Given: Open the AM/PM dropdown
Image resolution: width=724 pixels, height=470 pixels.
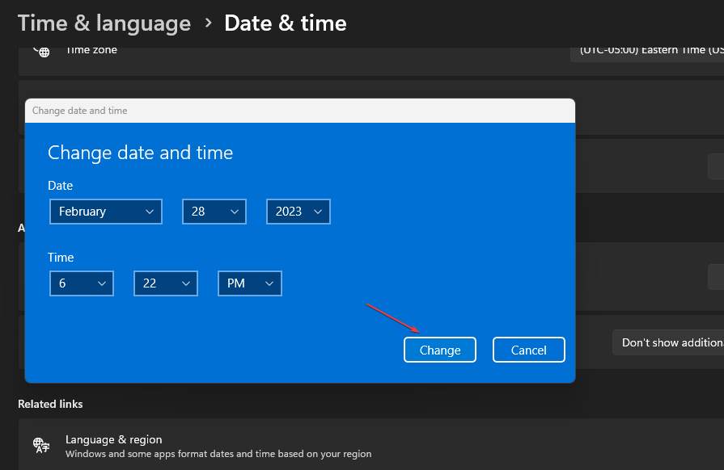Looking at the screenshot, I should coord(249,283).
